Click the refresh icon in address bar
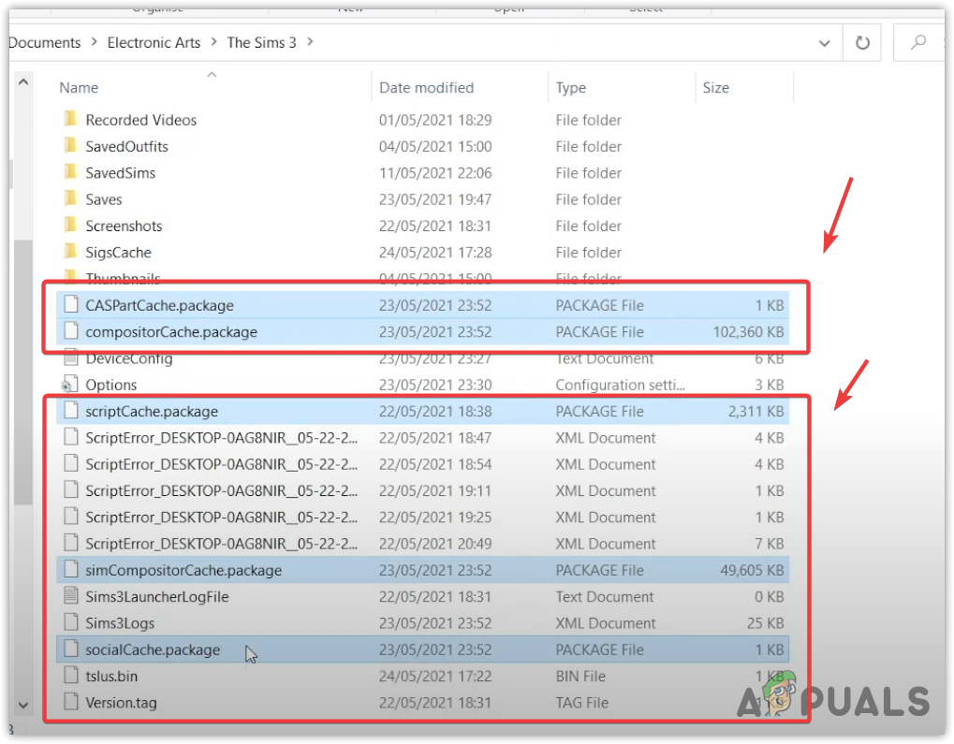Image resolution: width=954 pixels, height=744 pixels. tap(862, 43)
